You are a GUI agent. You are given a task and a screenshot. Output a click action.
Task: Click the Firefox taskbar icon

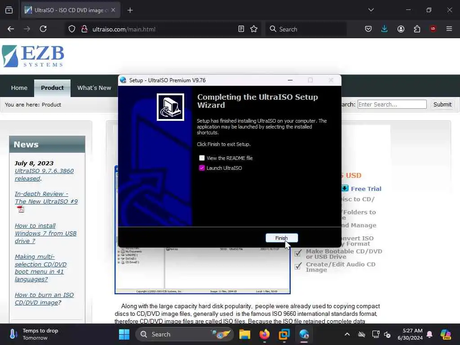264,334
